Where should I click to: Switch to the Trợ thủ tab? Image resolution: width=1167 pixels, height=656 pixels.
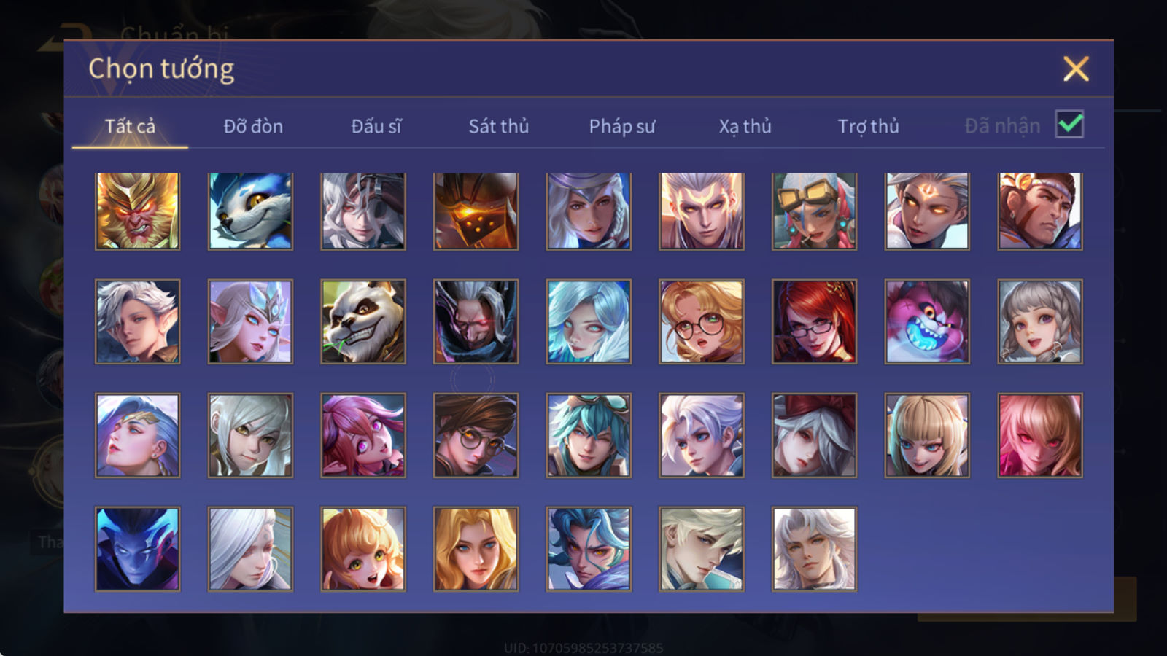(x=868, y=126)
